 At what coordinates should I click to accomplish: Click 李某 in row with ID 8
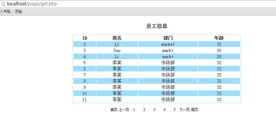click(x=117, y=81)
